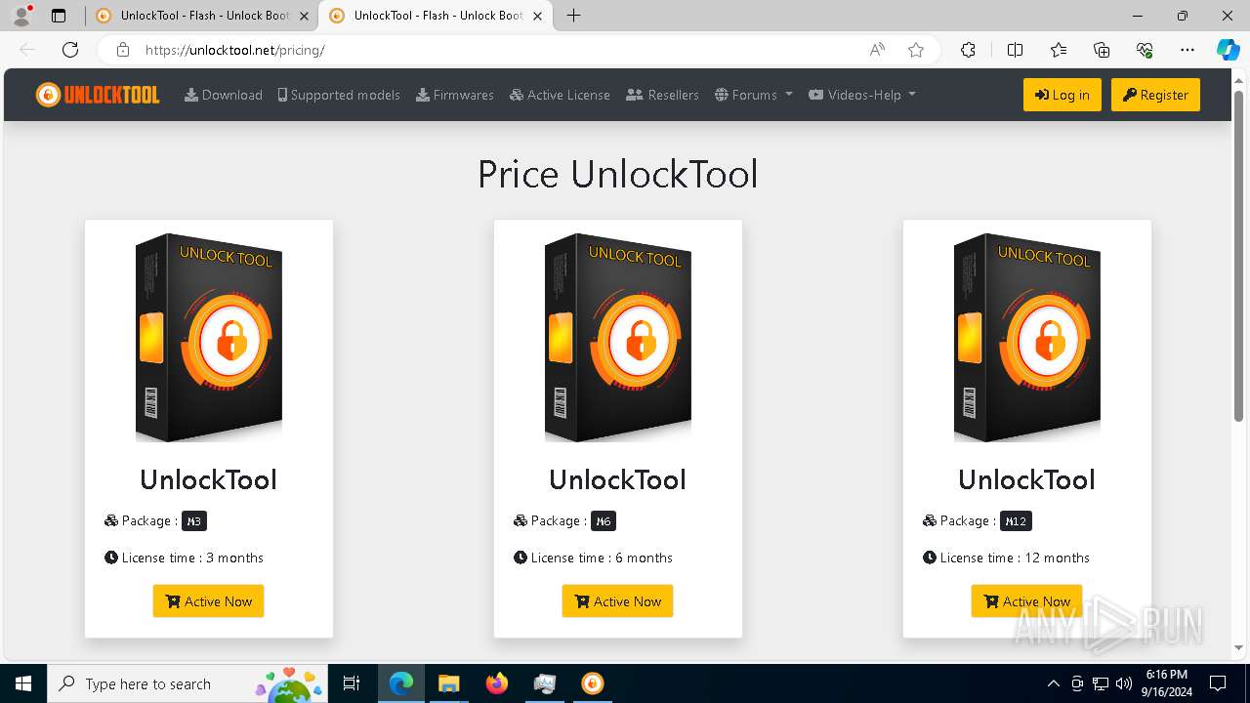Viewport: 1250px width, 703px height.
Task: Open File Explorer from taskbar
Action: 448,683
